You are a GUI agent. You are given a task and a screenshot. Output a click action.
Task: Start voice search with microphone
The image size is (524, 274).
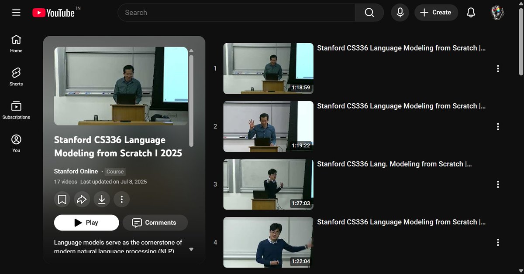pos(400,13)
